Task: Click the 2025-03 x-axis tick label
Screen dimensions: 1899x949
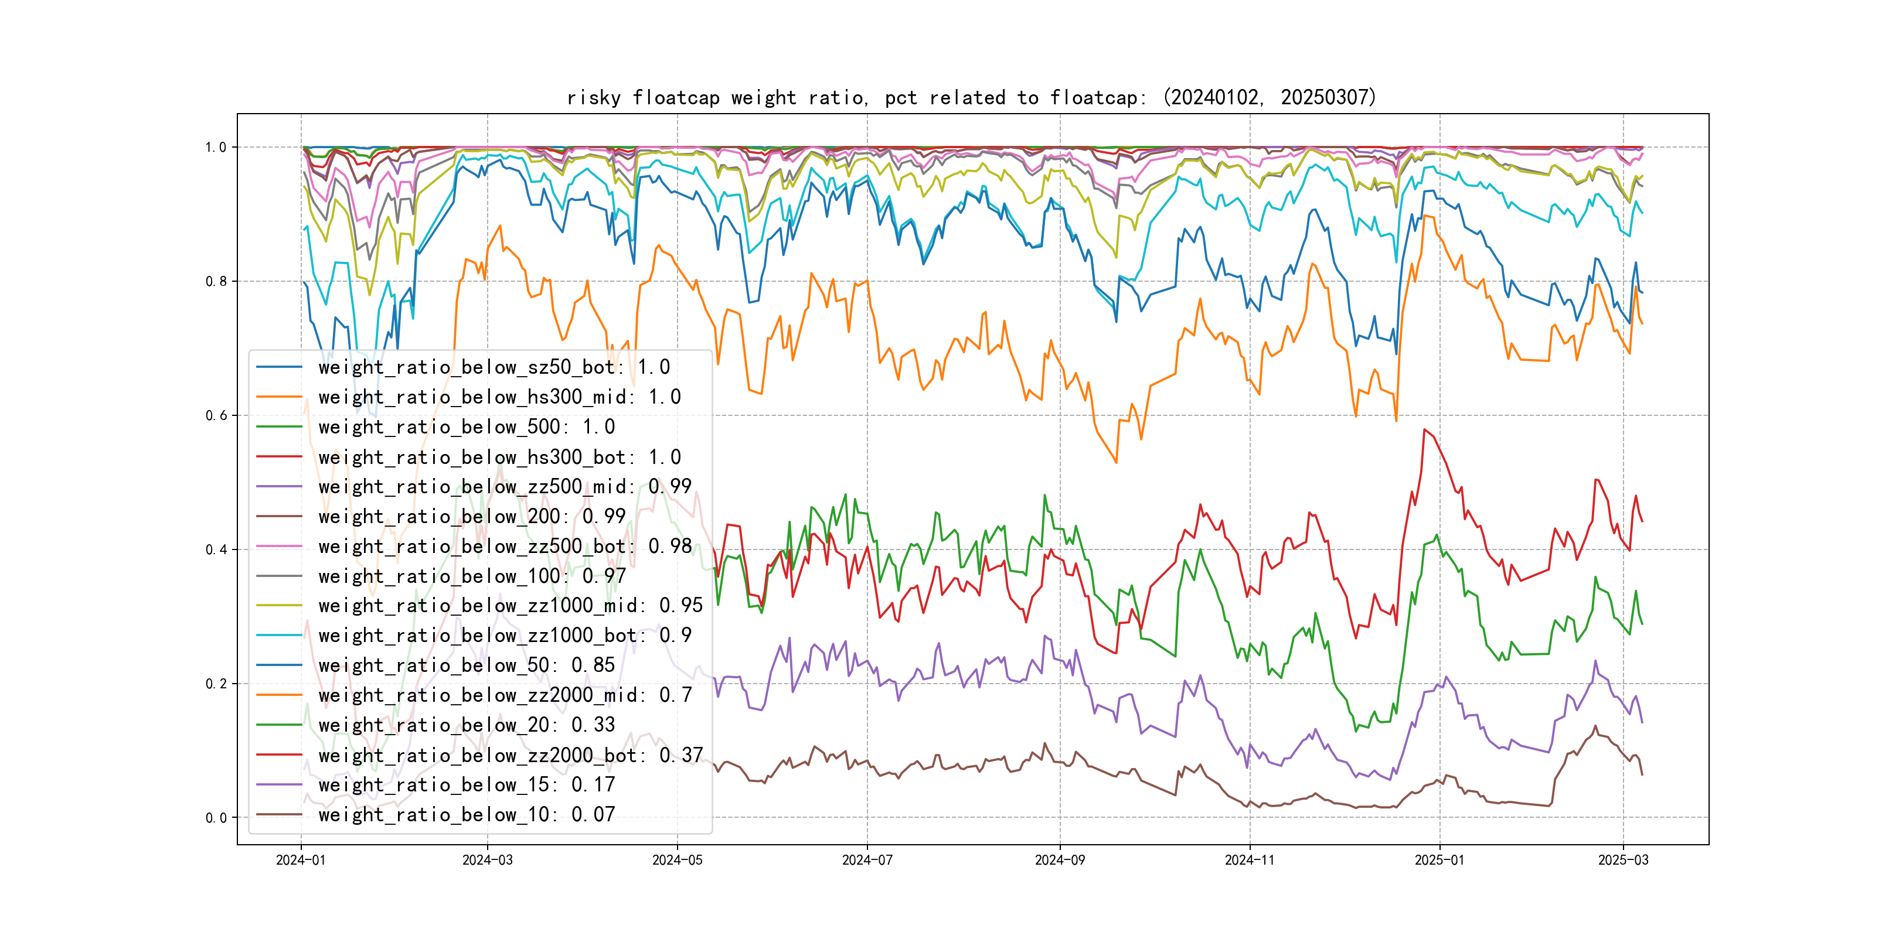Action: click(x=1622, y=861)
